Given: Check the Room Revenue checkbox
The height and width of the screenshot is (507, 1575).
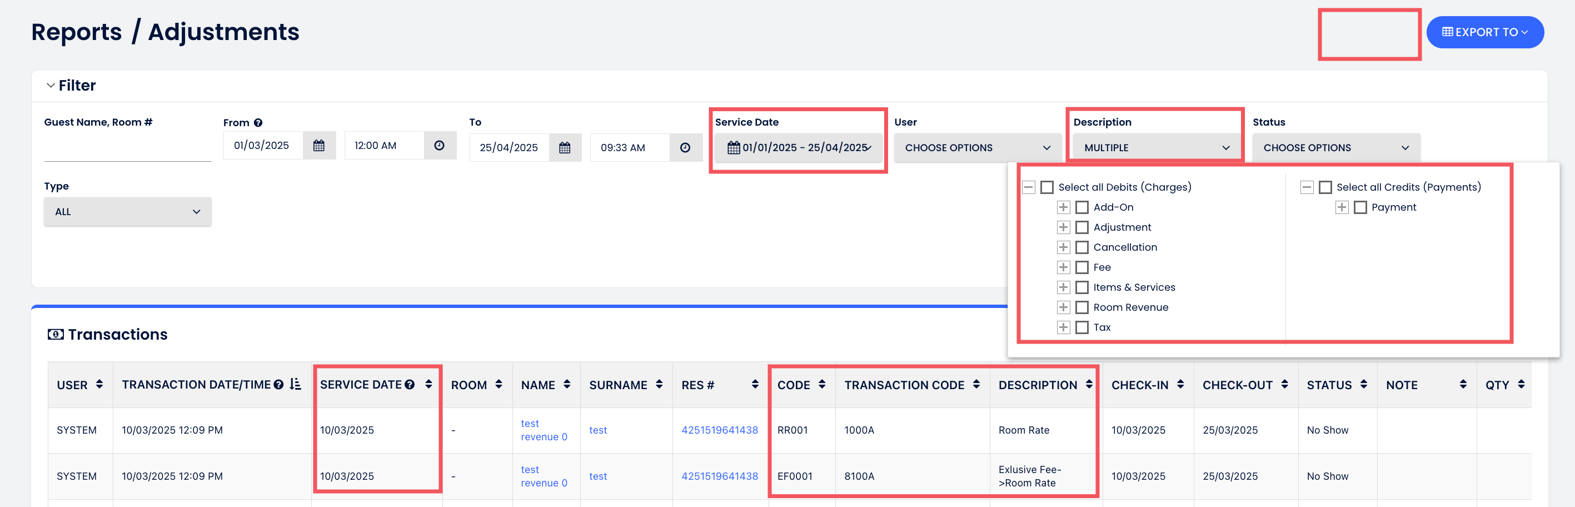Looking at the screenshot, I should click(1081, 307).
